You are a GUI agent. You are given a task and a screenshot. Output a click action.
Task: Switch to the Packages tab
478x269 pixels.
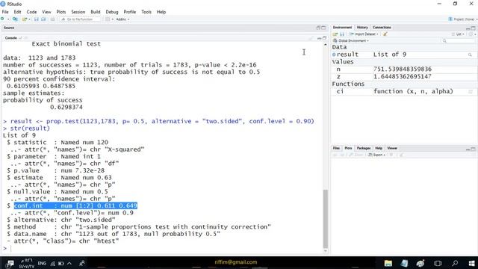(x=364, y=148)
